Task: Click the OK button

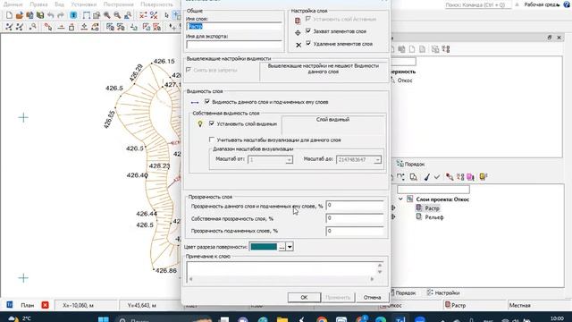Action: 304,297
